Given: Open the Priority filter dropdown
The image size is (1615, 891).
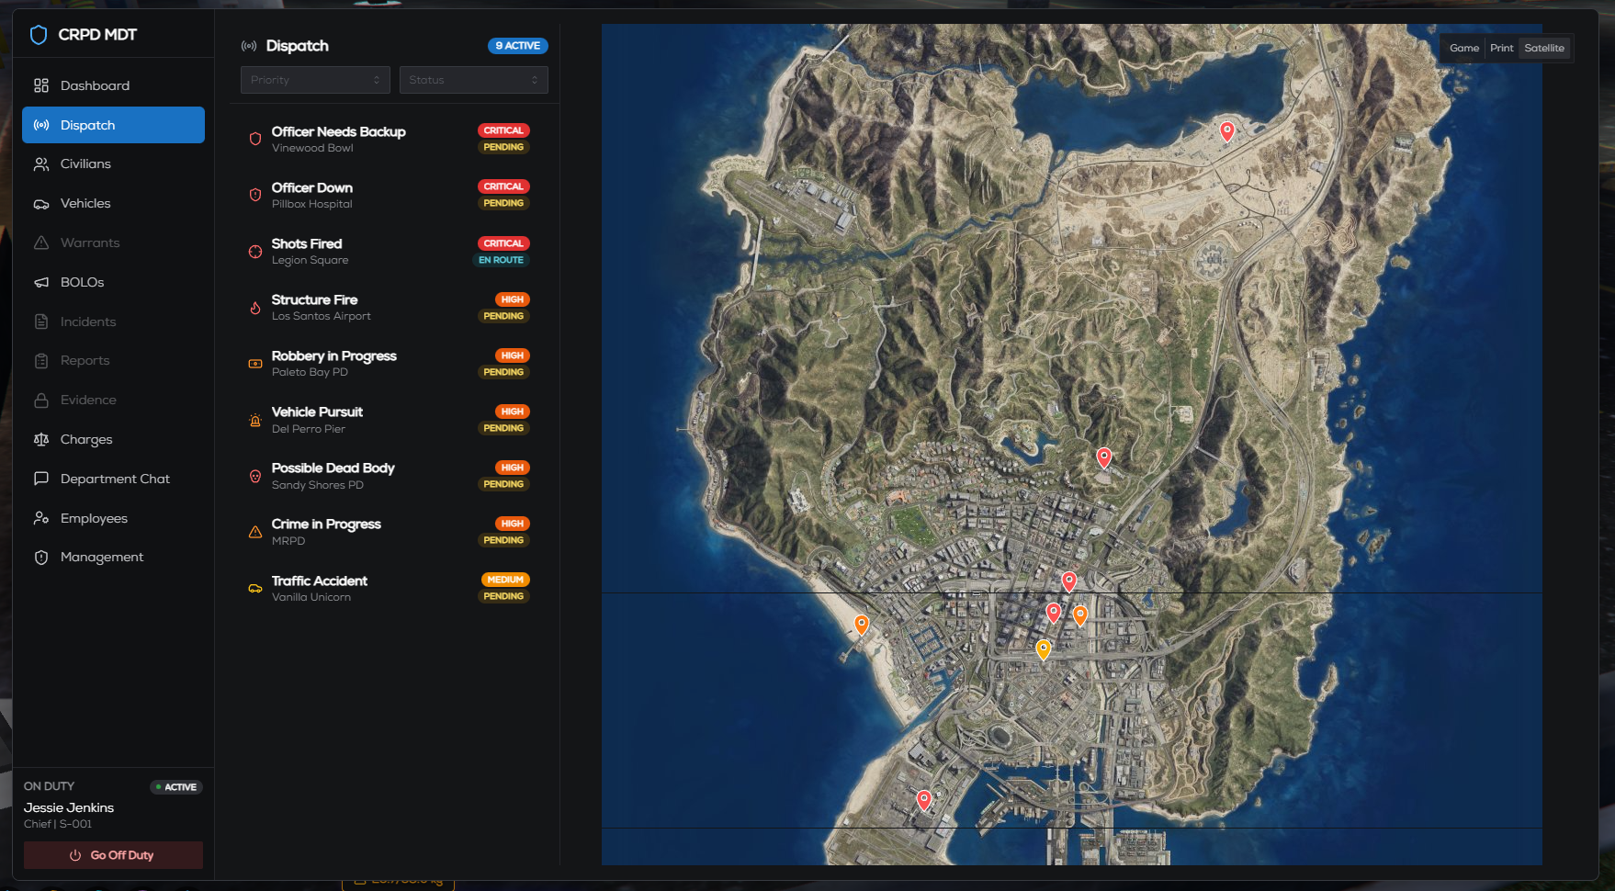Looking at the screenshot, I should pos(315,80).
